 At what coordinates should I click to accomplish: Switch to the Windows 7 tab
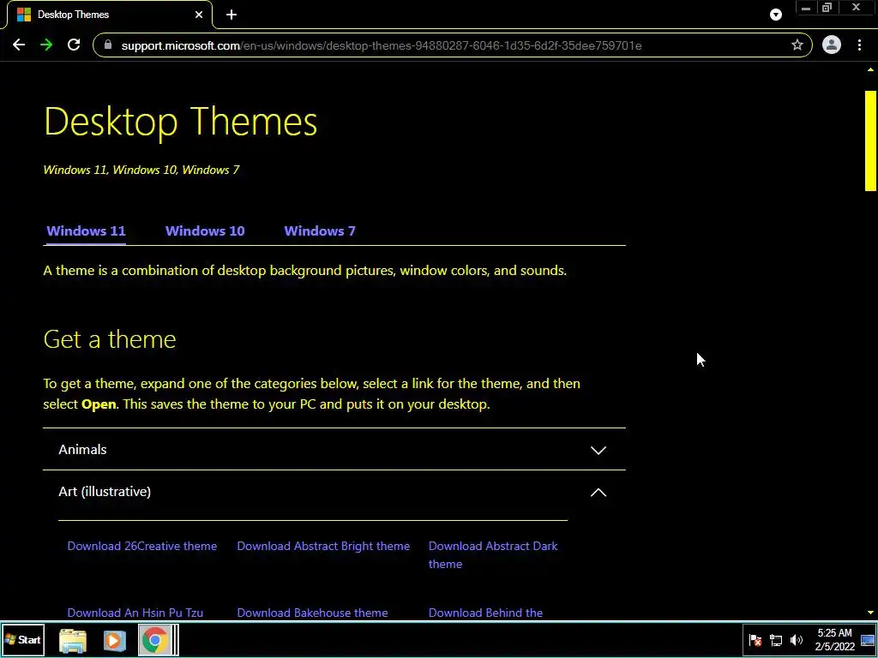(320, 231)
